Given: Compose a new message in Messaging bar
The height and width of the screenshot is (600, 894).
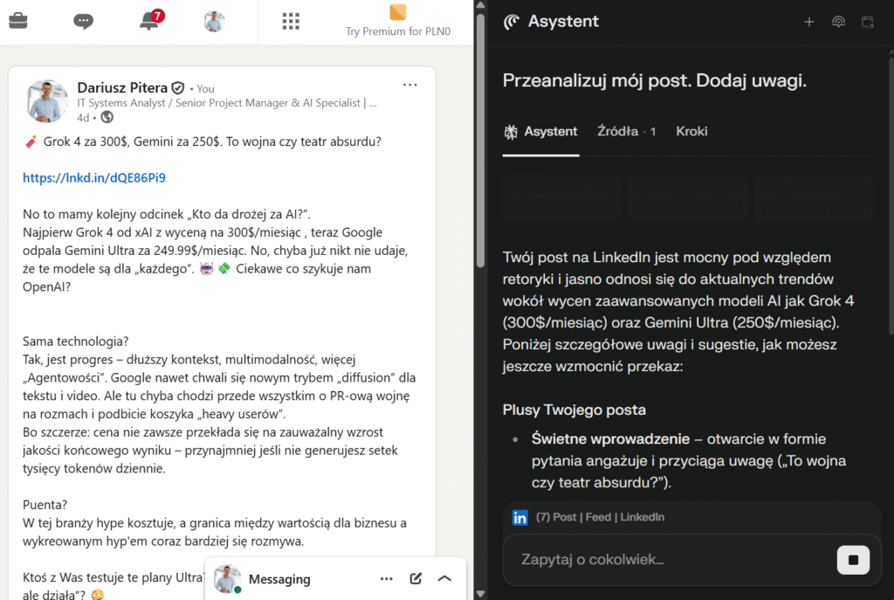Looking at the screenshot, I should (x=416, y=578).
